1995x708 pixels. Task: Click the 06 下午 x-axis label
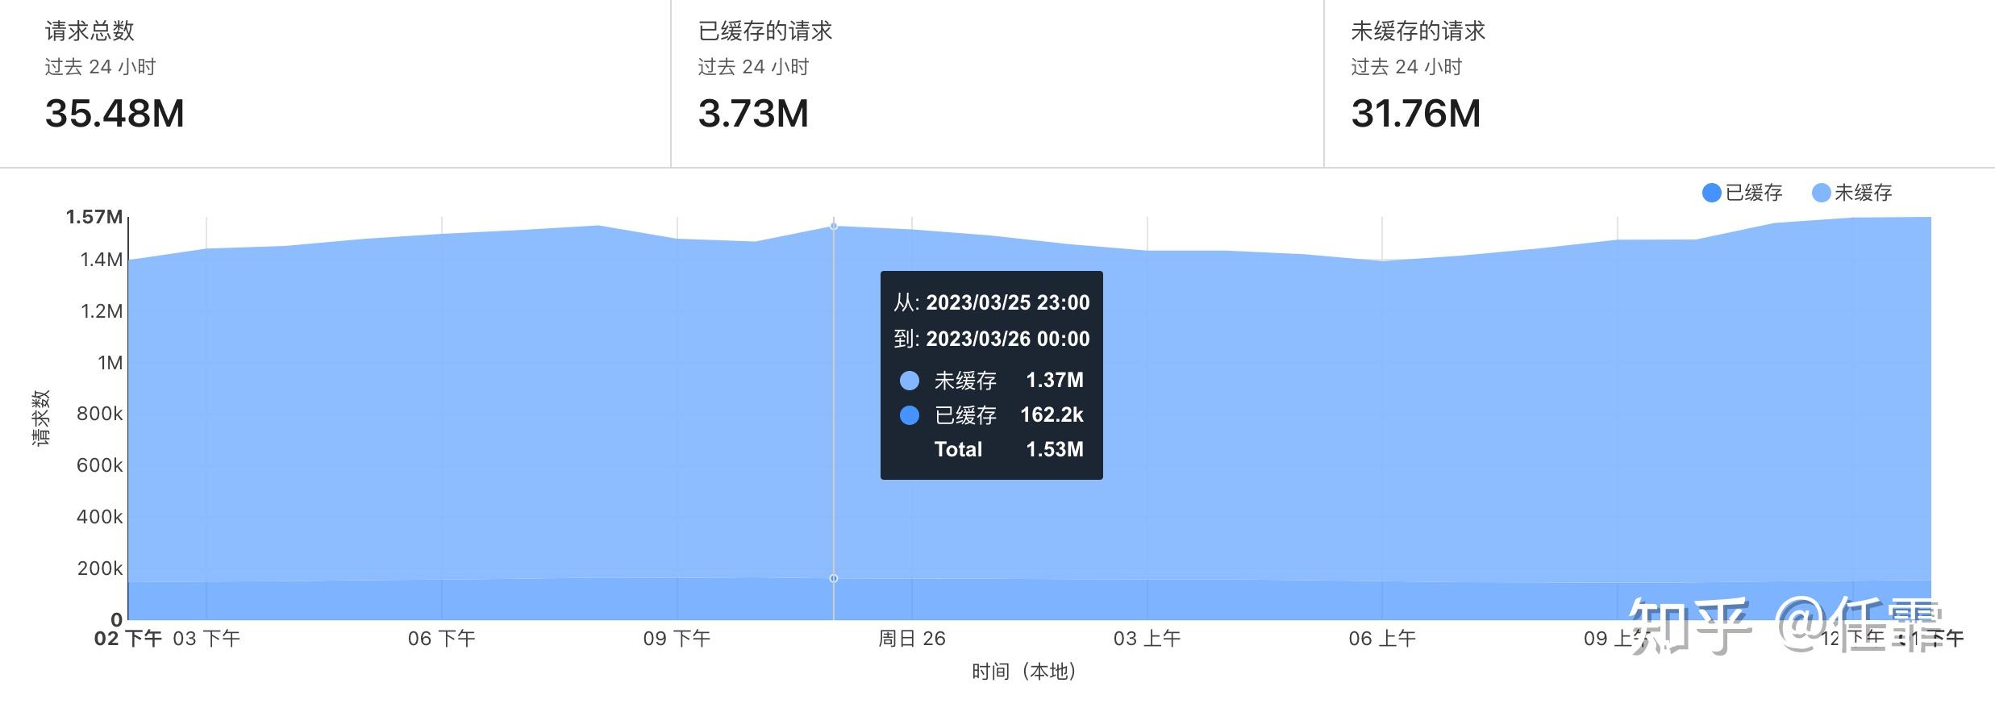coord(442,639)
